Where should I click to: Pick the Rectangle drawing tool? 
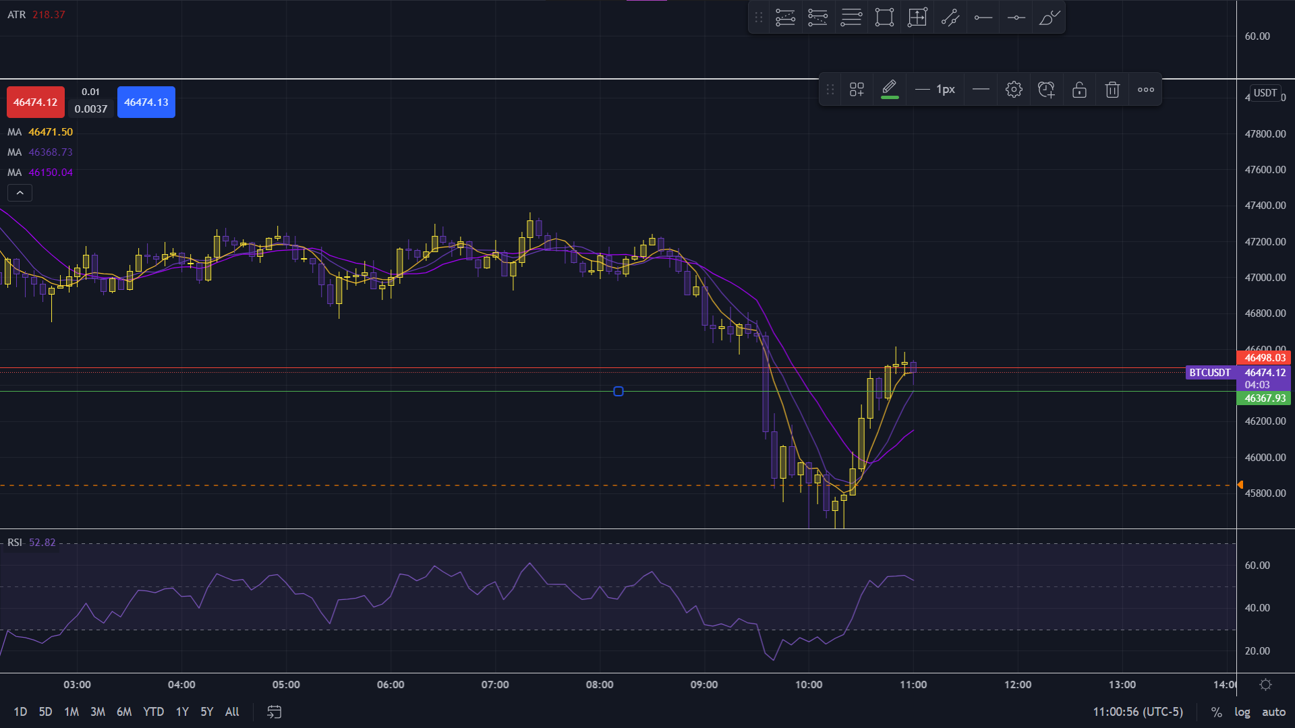coord(884,18)
